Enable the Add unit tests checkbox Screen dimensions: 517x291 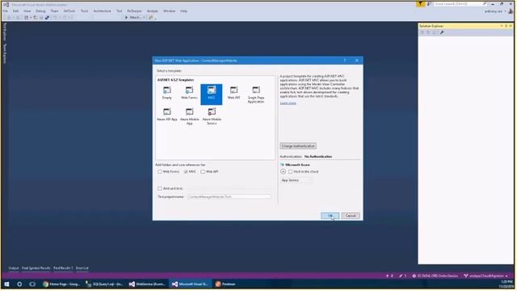click(x=160, y=188)
